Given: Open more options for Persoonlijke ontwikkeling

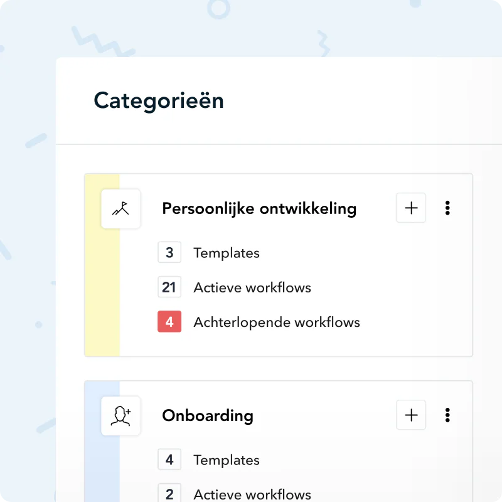Looking at the screenshot, I should click(x=447, y=208).
